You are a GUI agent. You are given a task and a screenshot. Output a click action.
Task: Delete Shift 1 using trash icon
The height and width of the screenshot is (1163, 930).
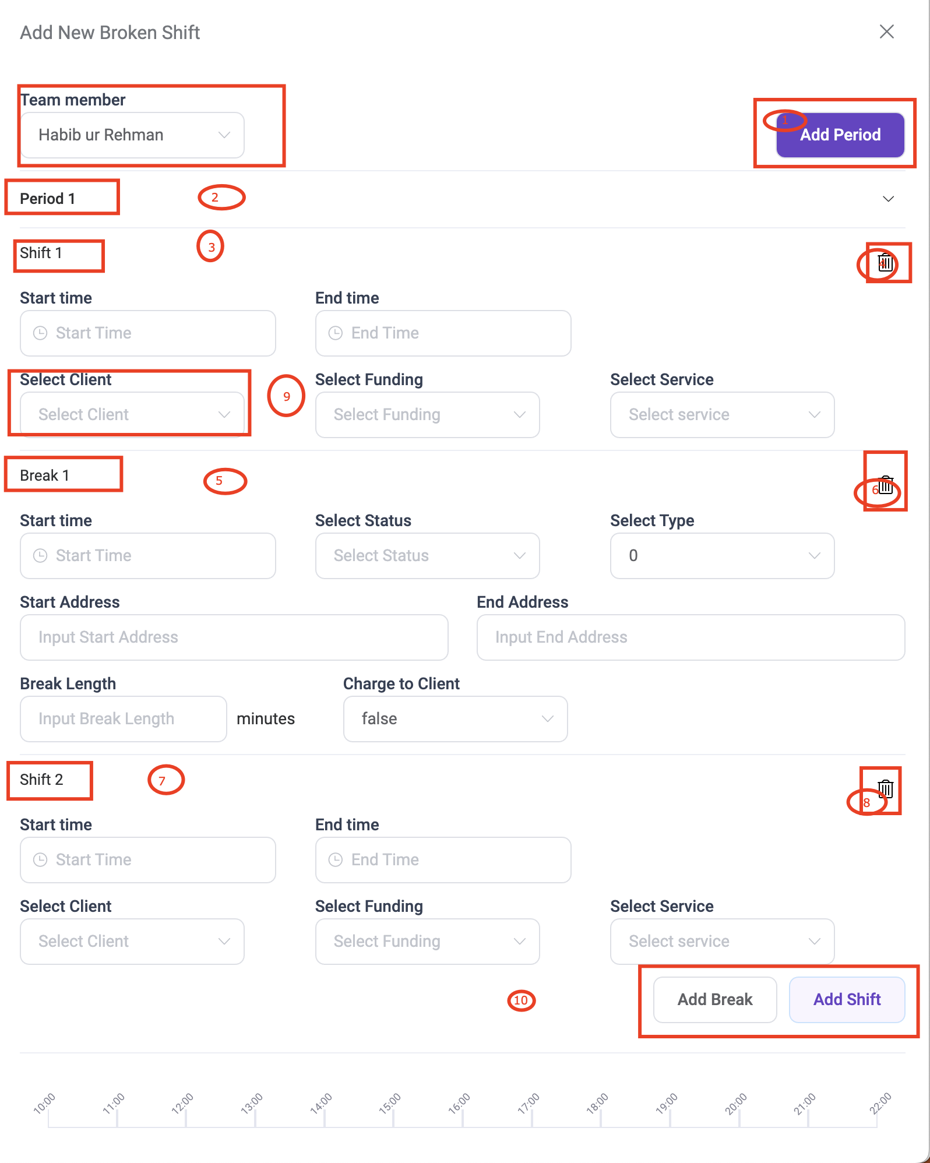pos(886,262)
